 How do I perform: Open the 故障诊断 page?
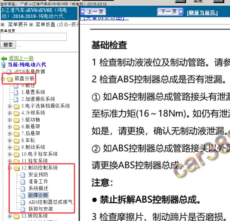click(38, 195)
